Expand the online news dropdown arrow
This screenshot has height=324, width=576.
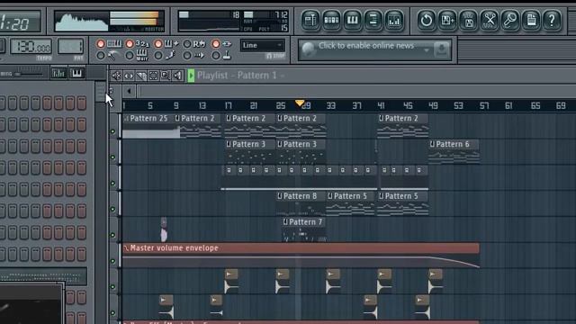coord(427,49)
